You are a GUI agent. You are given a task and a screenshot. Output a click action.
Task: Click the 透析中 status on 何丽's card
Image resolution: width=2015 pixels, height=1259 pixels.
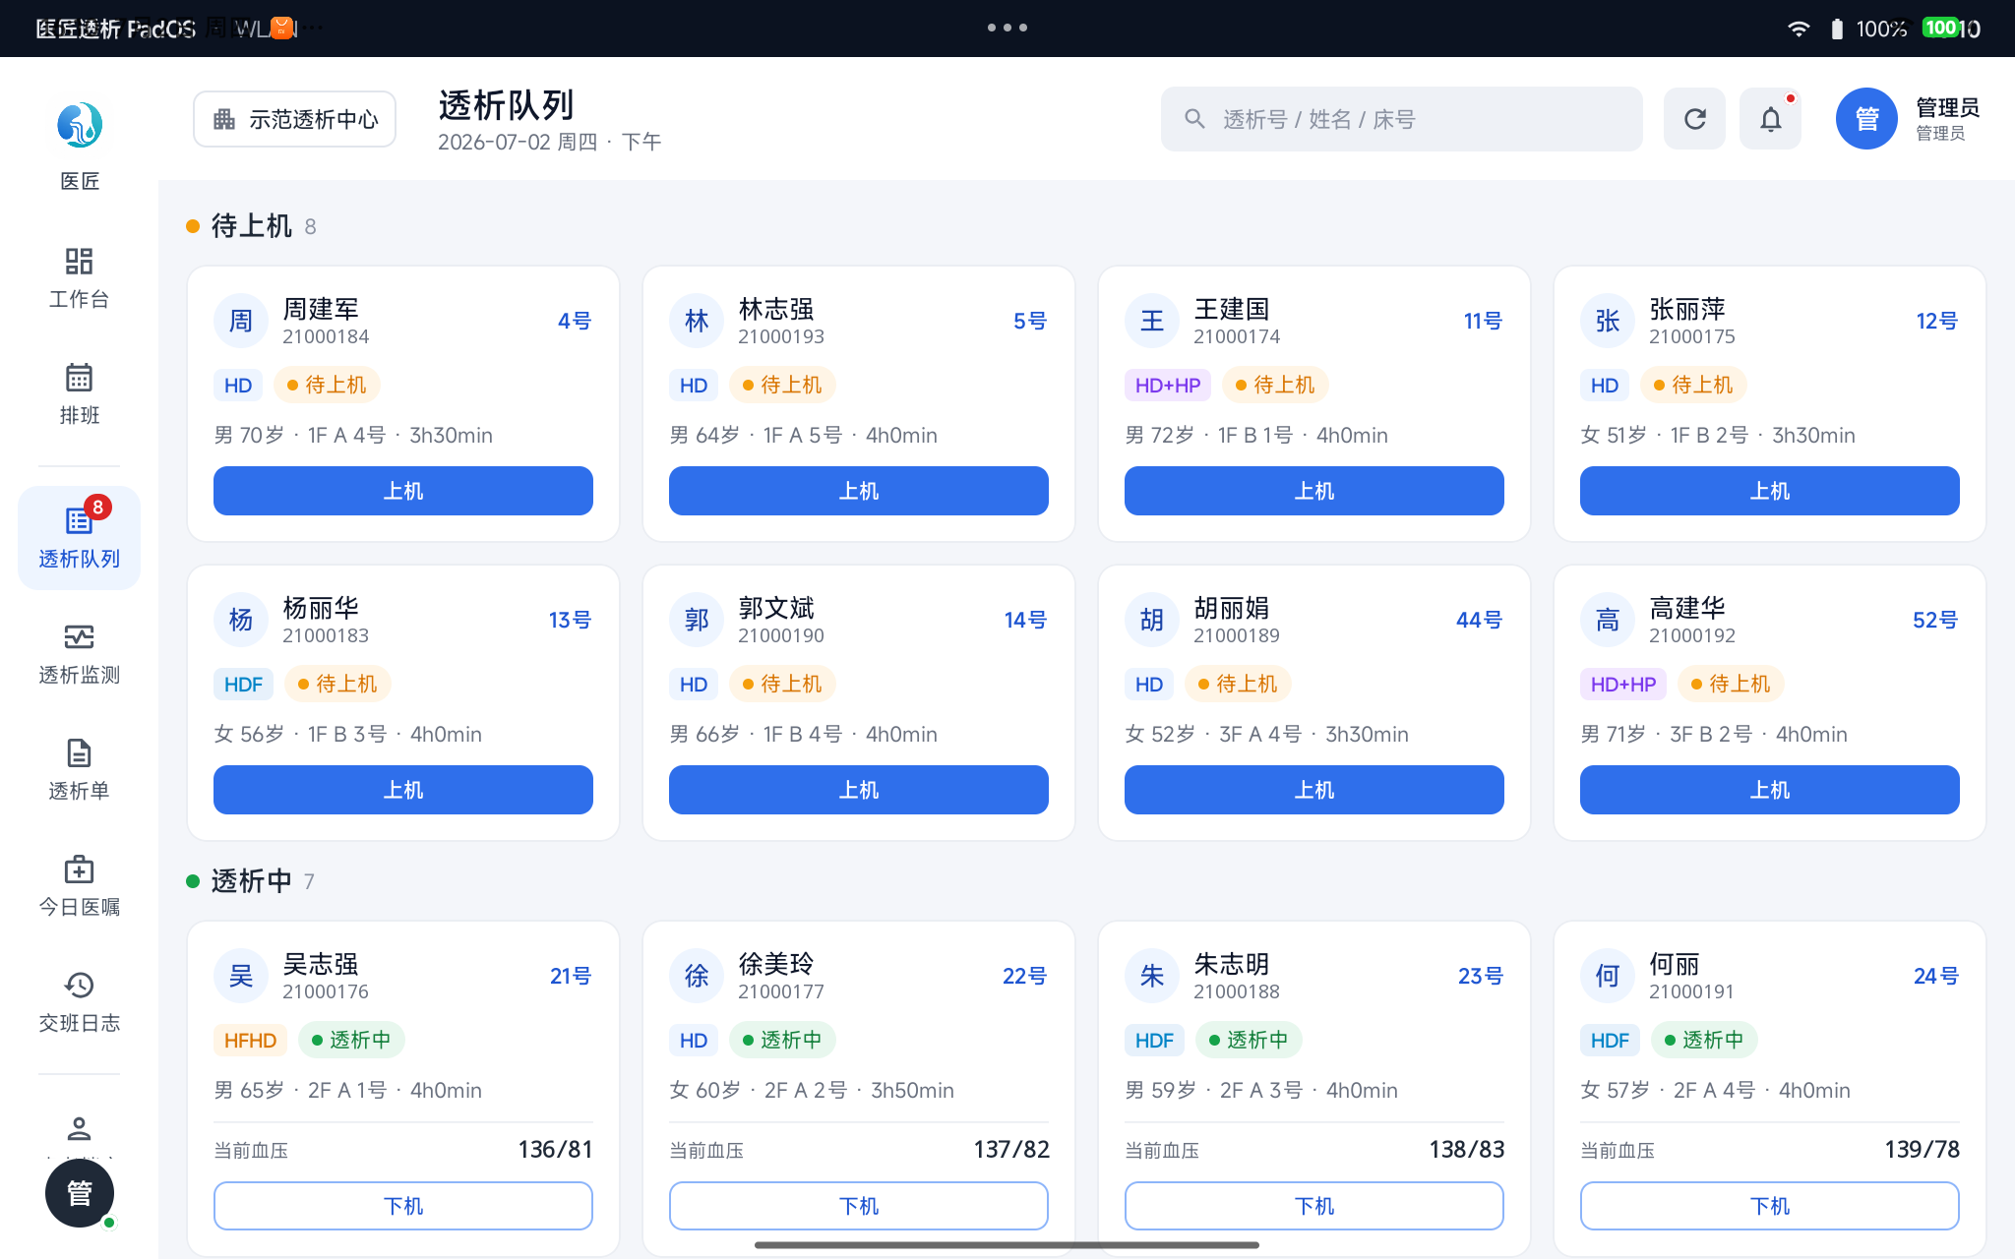1704,1041
